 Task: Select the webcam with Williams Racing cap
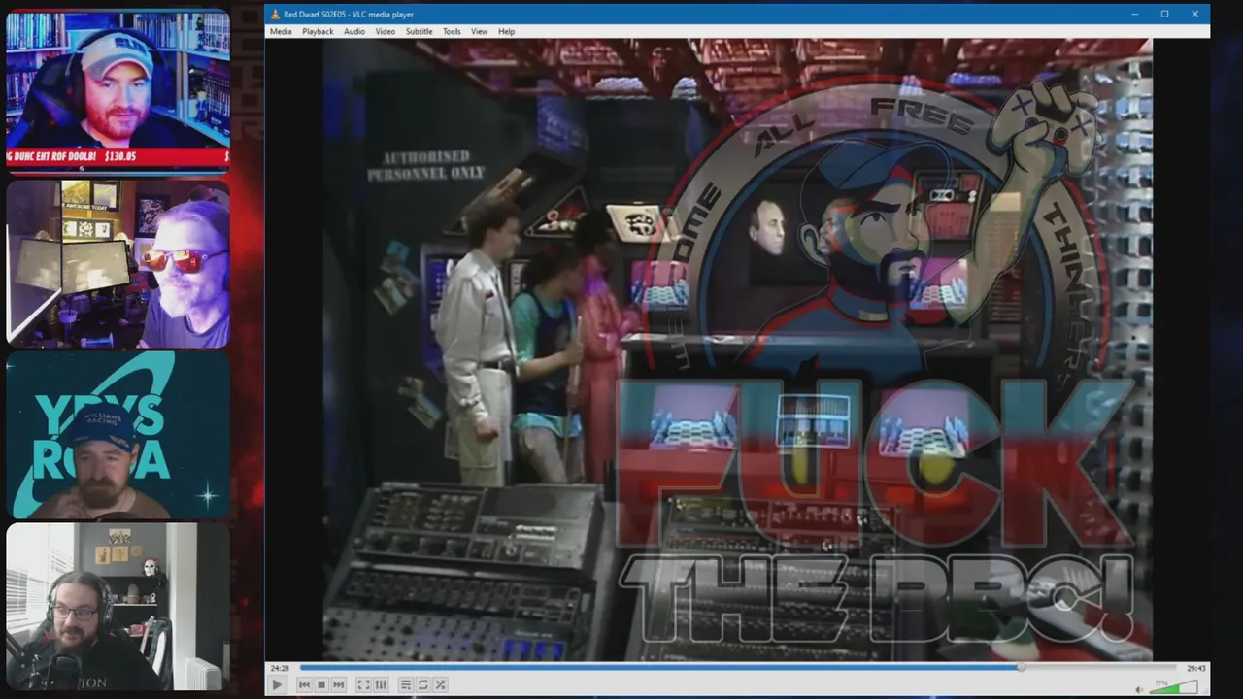pyautogui.click(x=118, y=435)
